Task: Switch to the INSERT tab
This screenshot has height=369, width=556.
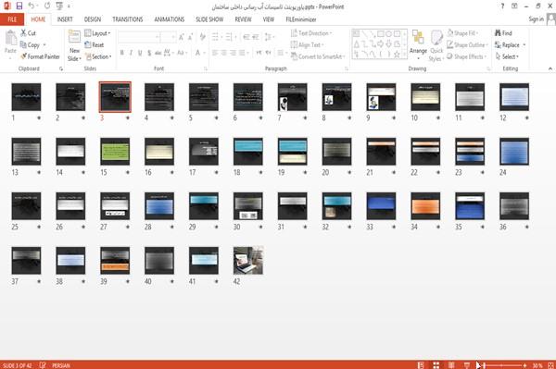Action: coord(65,19)
